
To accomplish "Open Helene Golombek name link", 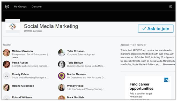I will point(23,86).
